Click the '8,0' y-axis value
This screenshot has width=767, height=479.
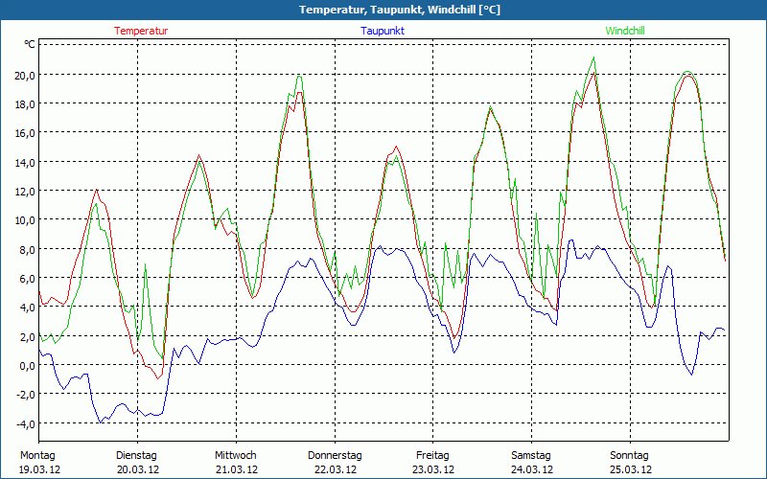pyautogui.click(x=27, y=249)
